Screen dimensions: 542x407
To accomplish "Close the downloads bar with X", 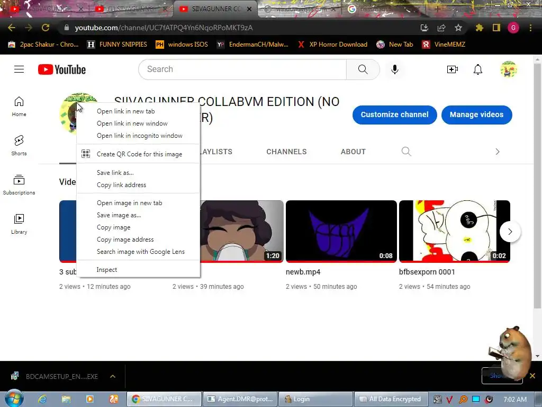I will [x=532, y=376].
